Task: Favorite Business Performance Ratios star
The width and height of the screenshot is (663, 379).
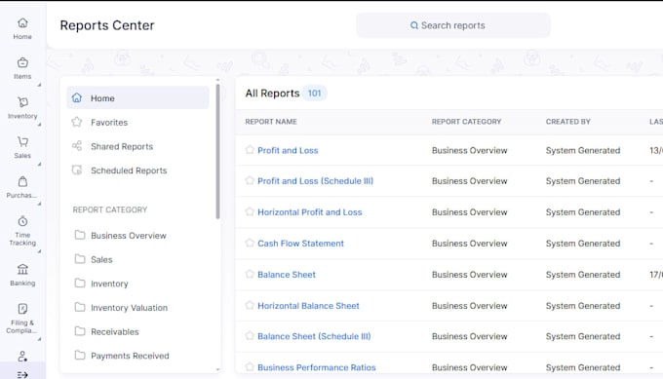Action: click(250, 366)
